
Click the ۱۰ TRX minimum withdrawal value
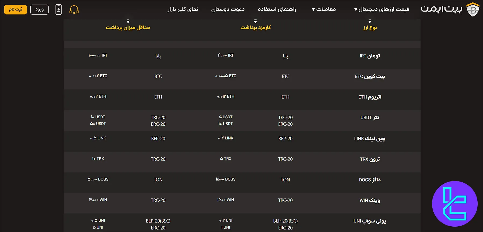point(98,159)
